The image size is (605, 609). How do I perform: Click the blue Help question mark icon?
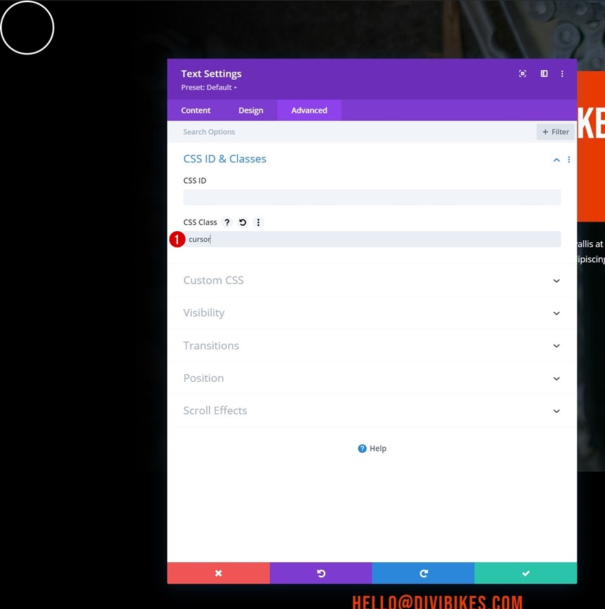click(x=362, y=449)
